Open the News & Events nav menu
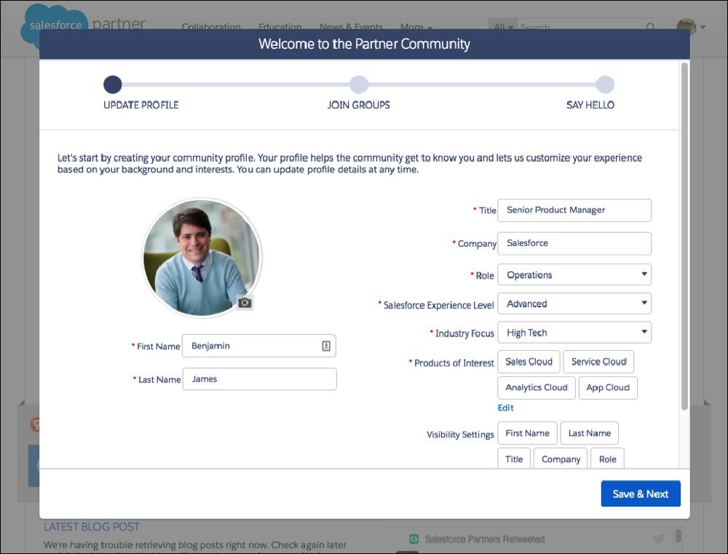This screenshot has height=554, width=728. [x=351, y=27]
